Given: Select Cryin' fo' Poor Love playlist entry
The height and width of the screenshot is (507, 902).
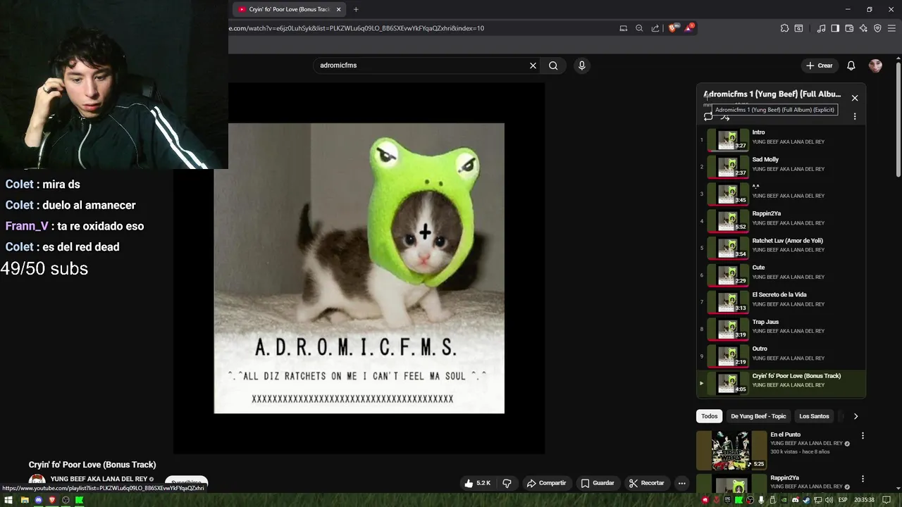Looking at the screenshot, I should (x=781, y=383).
